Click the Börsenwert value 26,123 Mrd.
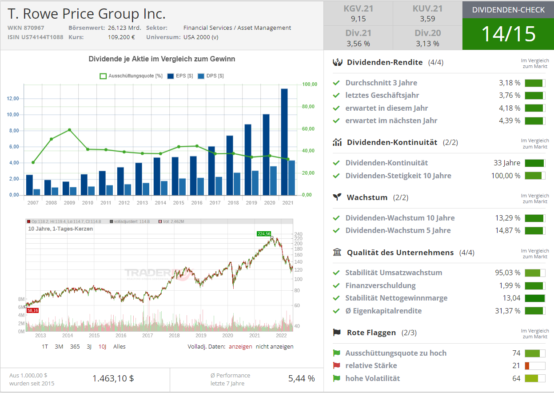554x393 pixels. 124,28
